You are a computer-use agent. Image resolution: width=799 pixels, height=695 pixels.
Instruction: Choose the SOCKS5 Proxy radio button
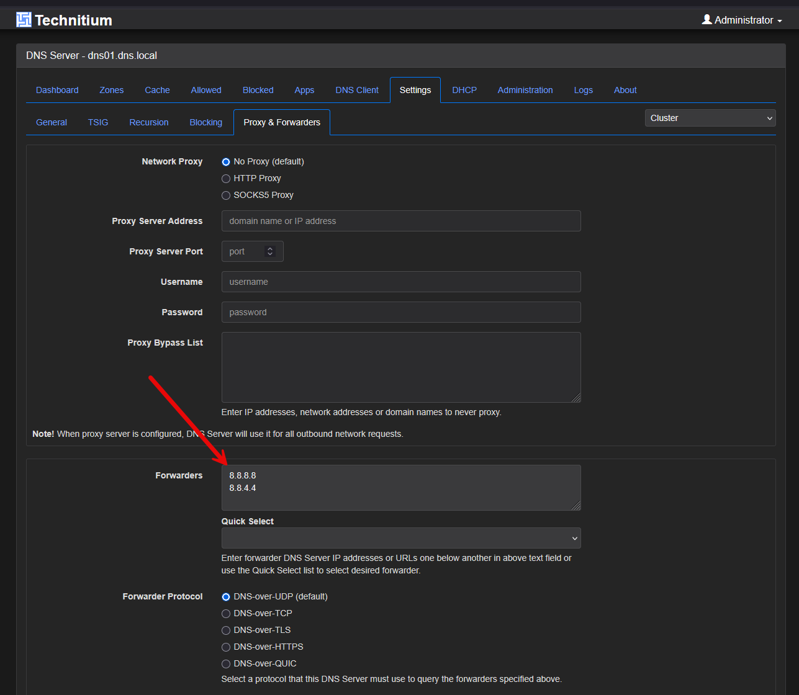[226, 195]
